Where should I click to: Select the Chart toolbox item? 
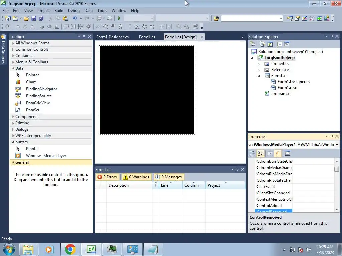coord(31,82)
